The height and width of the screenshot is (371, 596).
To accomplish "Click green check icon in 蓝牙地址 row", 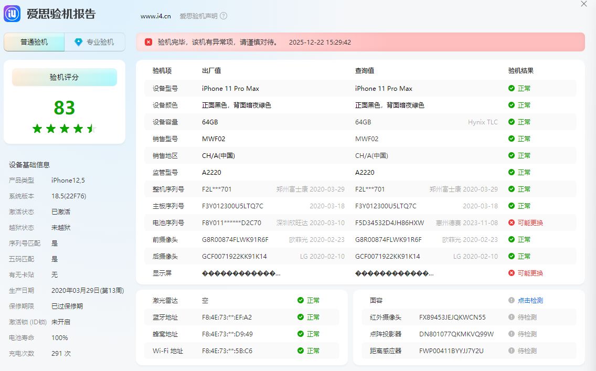I will [300, 317].
